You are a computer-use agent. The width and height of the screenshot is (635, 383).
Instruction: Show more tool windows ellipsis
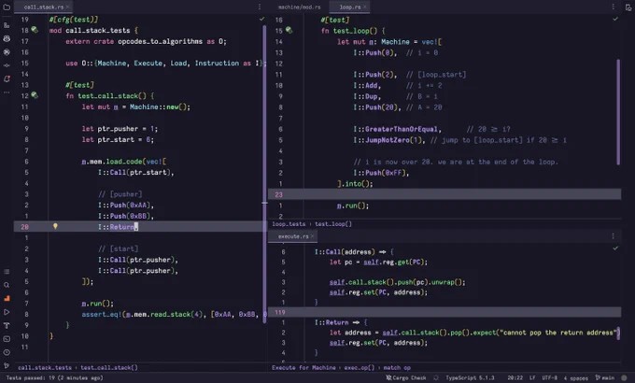point(7,92)
